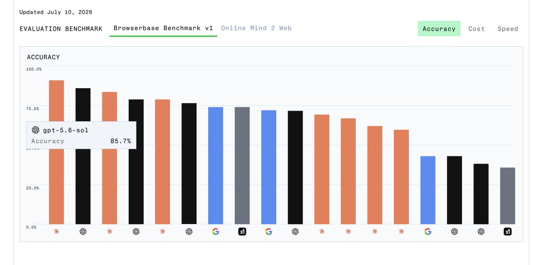
Task: Click the first blue Google bar
Action: click(x=216, y=166)
